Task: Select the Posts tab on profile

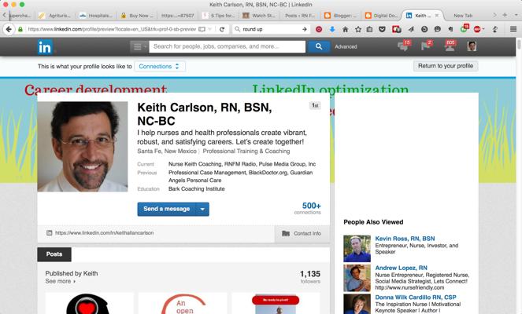Action: point(54,254)
